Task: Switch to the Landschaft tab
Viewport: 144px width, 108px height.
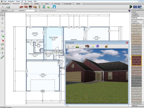Action: pos(68,4)
